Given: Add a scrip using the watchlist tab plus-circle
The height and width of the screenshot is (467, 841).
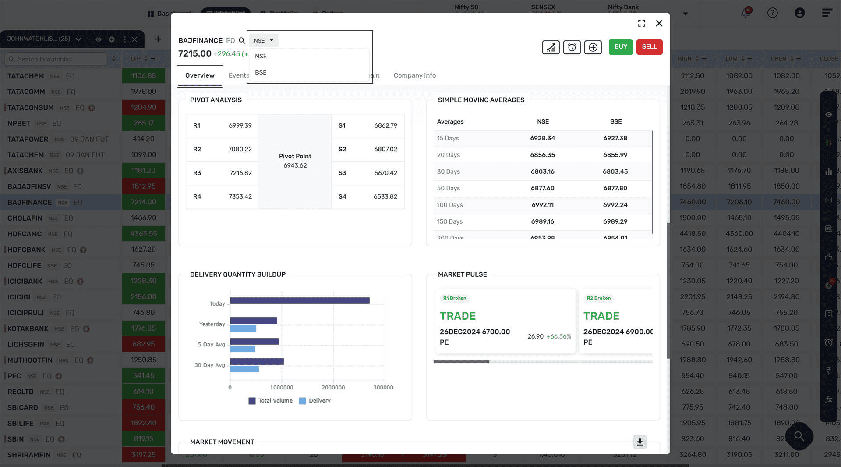Looking at the screenshot, I should pos(112,39).
